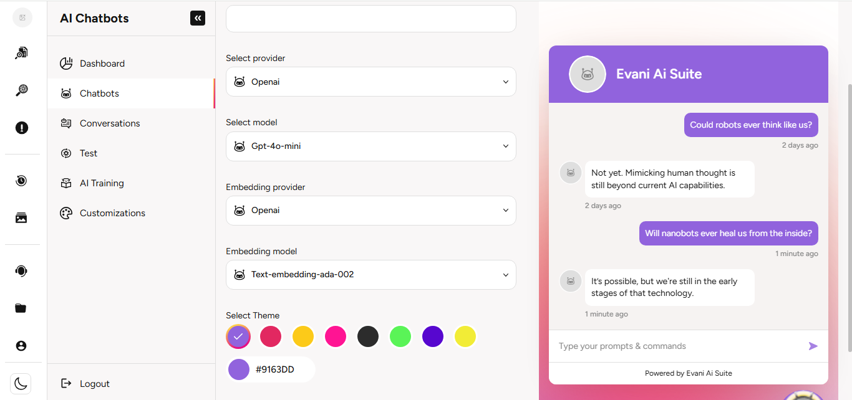This screenshot has height=400, width=852.
Task: Open the user profile icon
Action: (x=22, y=346)
